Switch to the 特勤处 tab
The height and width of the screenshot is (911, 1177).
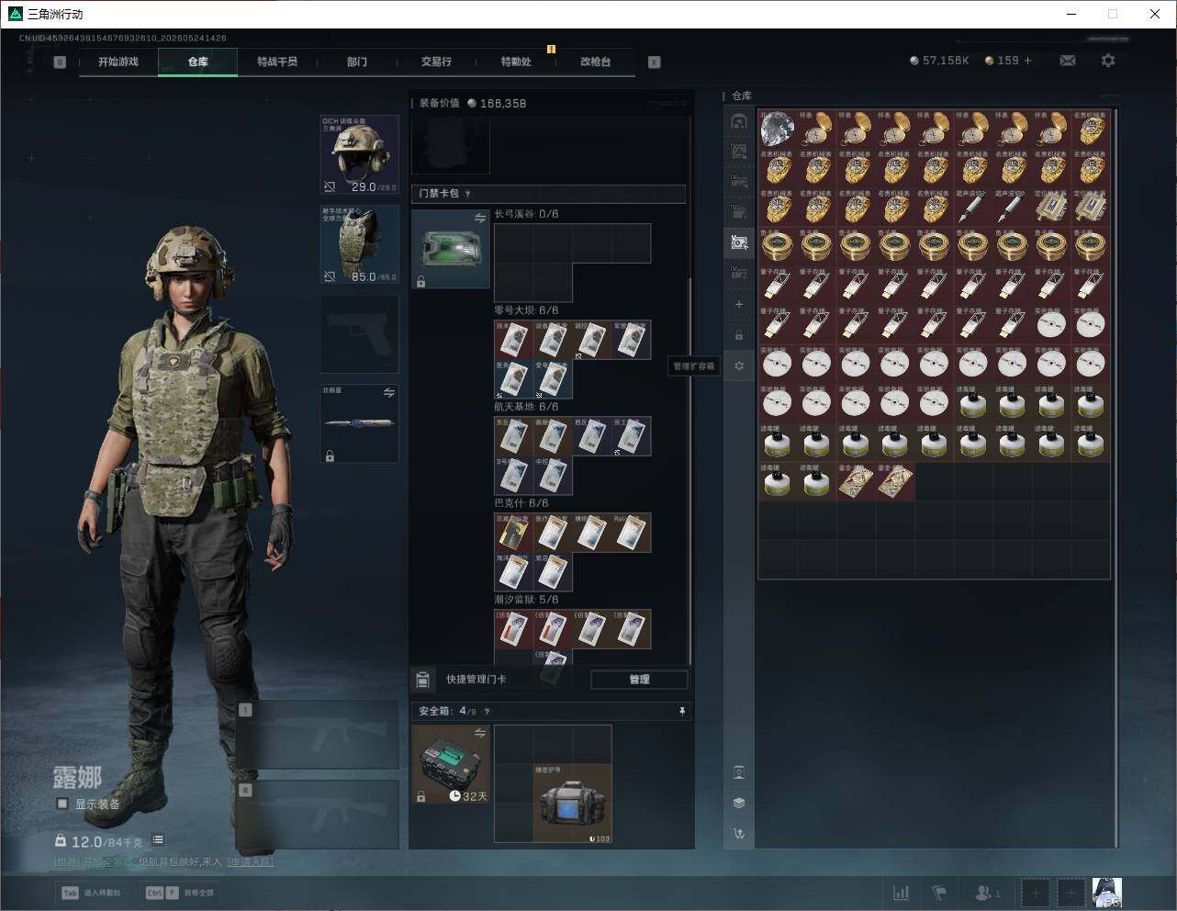click(x=516, y=62)
